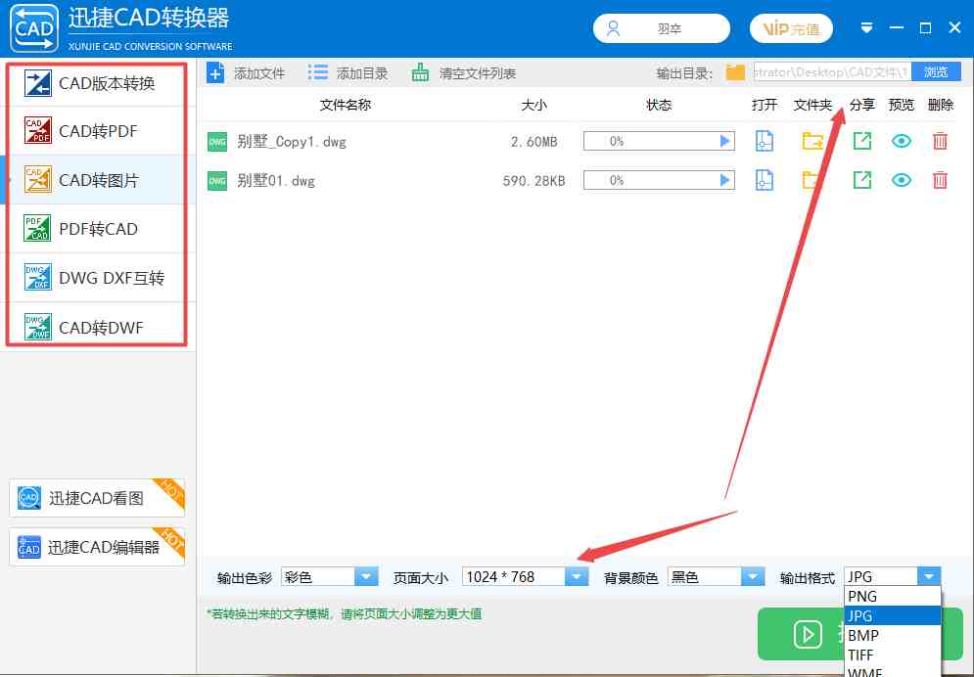Delete 别墅01.dwg from list
Screen dimensions: 974x677
pyautogui.click(x=941, y=181)
